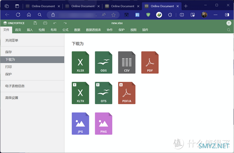Go back in the browser

pyautogui.click(x=7, y=15)
